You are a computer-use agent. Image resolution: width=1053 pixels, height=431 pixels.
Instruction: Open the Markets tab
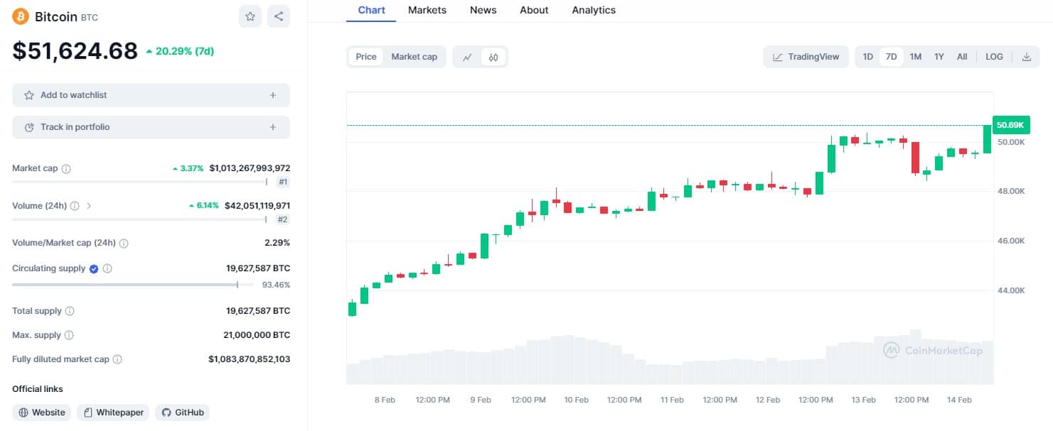point(427,10)
